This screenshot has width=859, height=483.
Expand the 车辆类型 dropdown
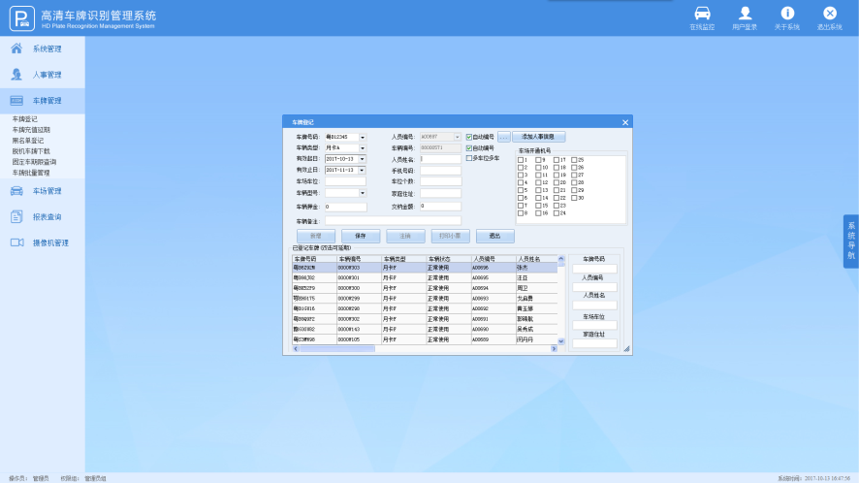[363, 147]
